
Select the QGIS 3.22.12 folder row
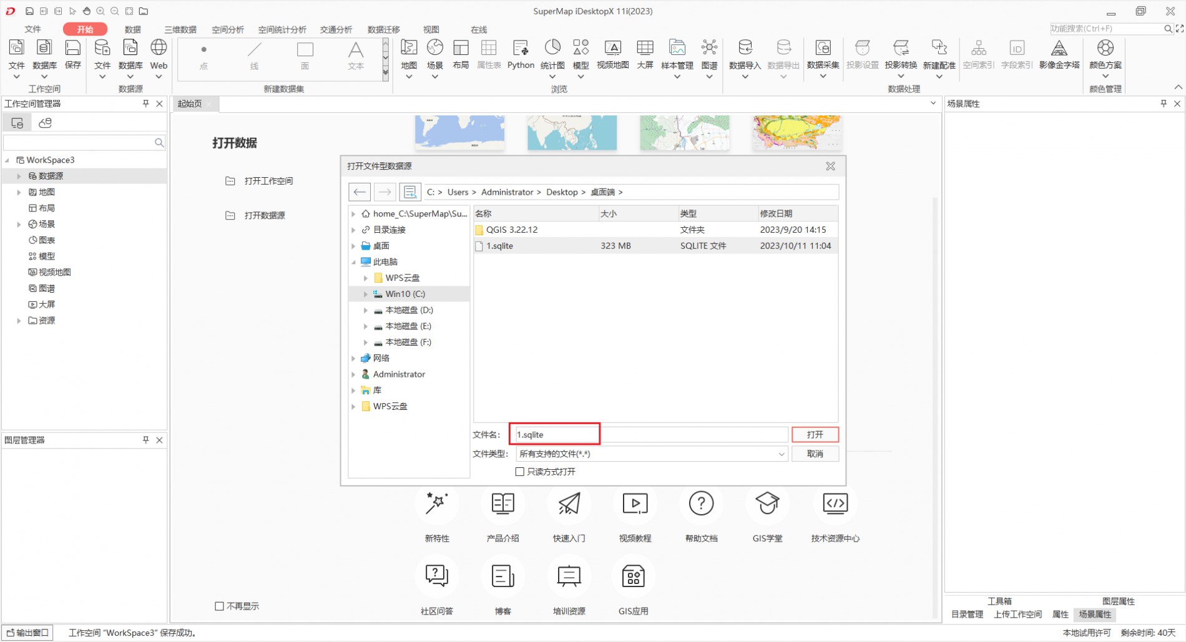[655, 230]
